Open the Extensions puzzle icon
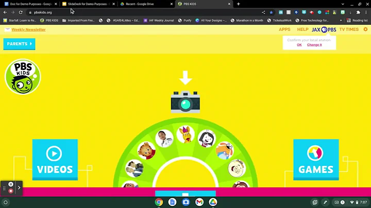371x208 pixels. pos(358,12)
